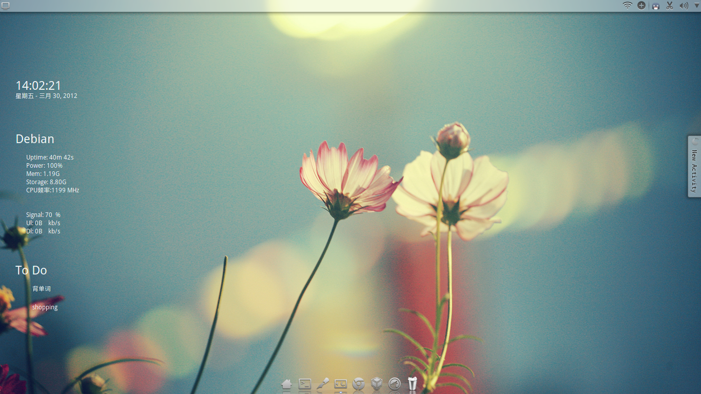The height and width of the screenshot is (394, 701).
Task: Click the date text 三月 30, 2012
Action: tap(58, 96)
